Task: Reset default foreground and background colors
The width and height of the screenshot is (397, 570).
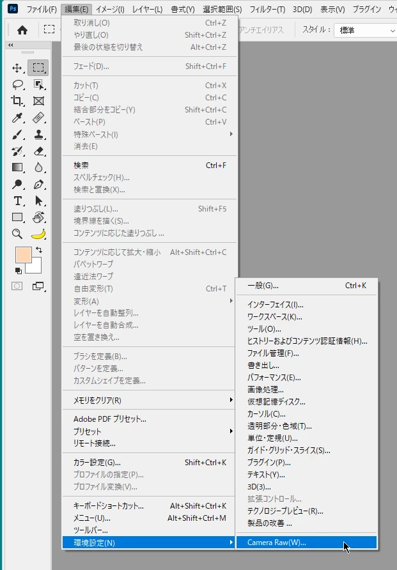Action: point(18,270)
